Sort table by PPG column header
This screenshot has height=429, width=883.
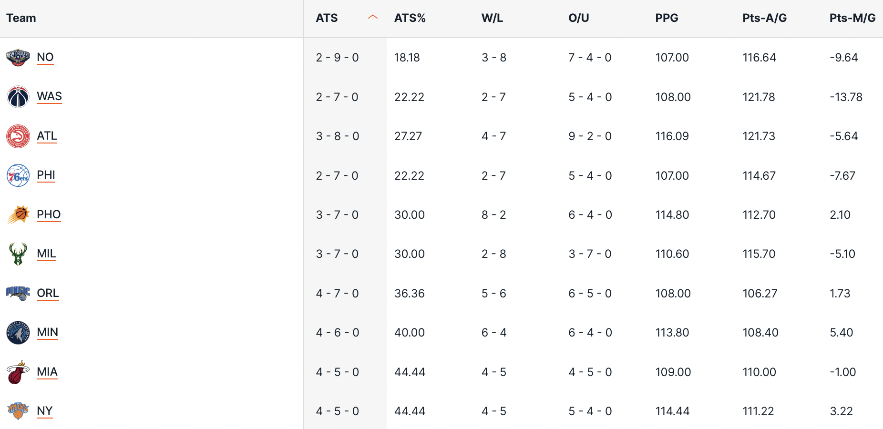pos(667,18)
